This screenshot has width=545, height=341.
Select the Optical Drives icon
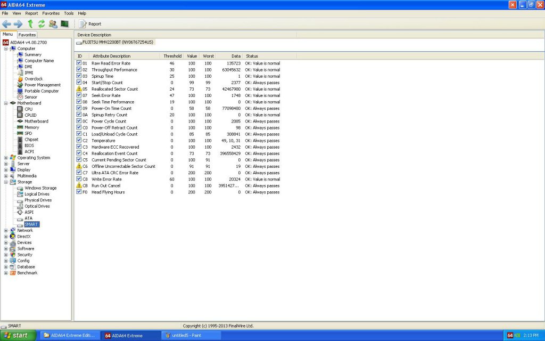pos(20,206)
